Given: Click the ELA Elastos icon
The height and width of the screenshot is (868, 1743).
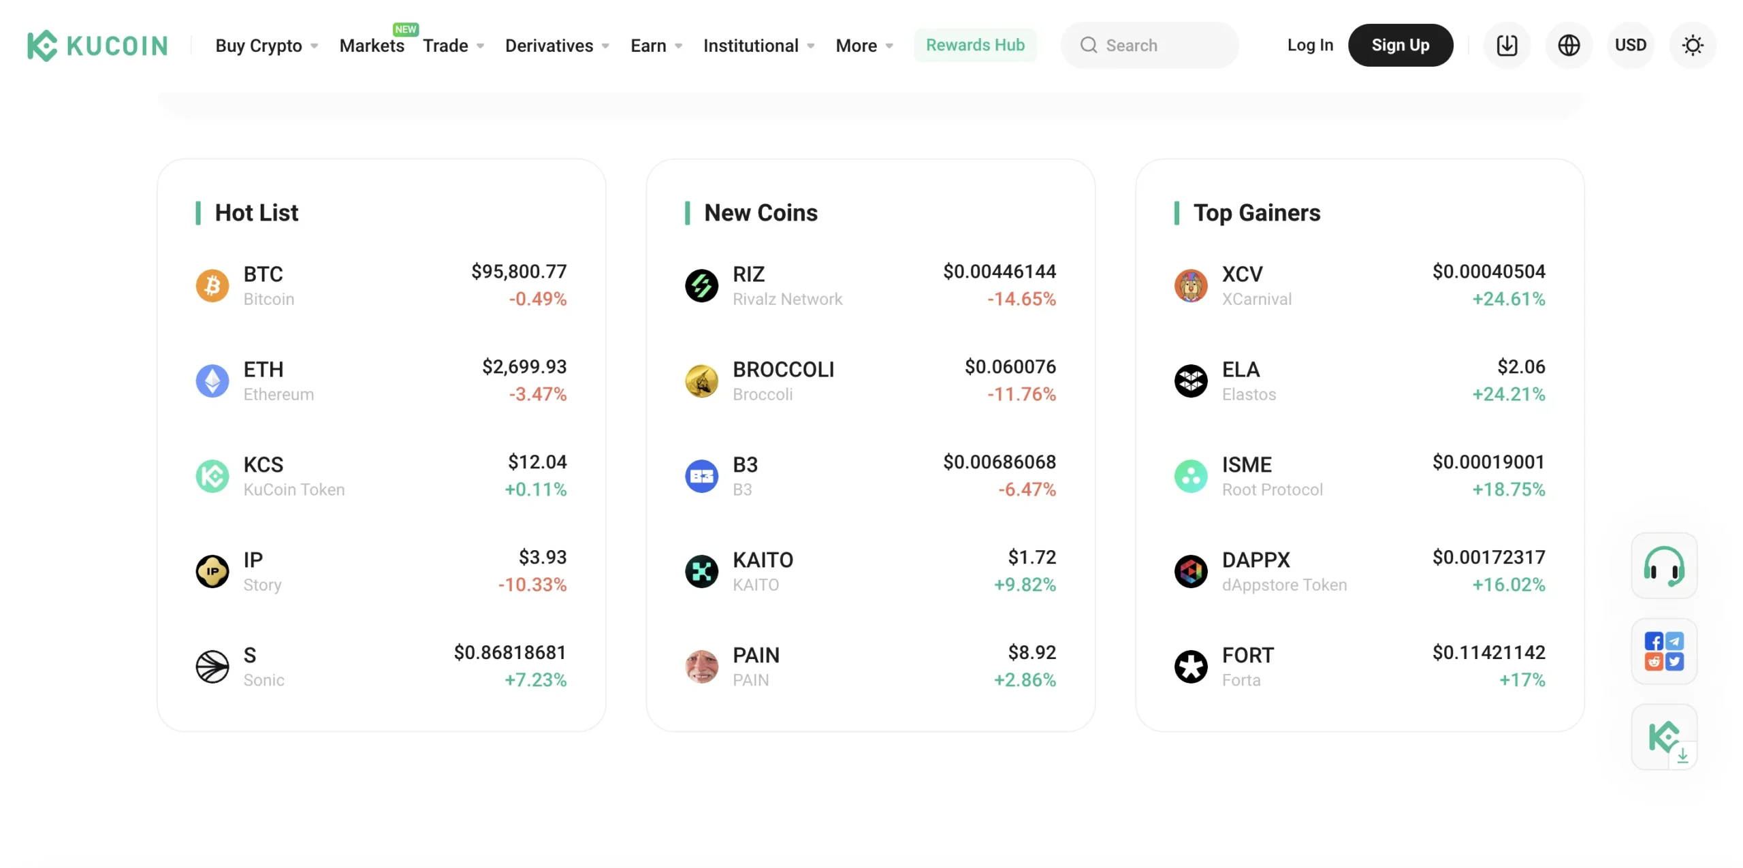Looking at the screenshot, I should click(1191, 381).
